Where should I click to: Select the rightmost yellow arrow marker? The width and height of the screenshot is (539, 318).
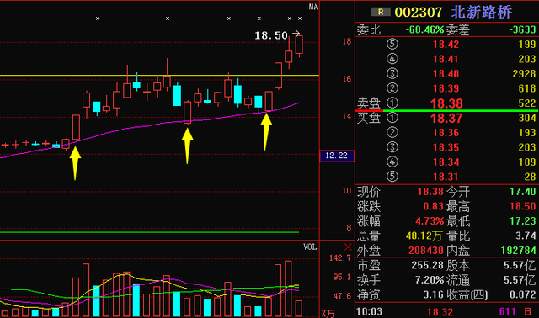click(x=266, y=131)
